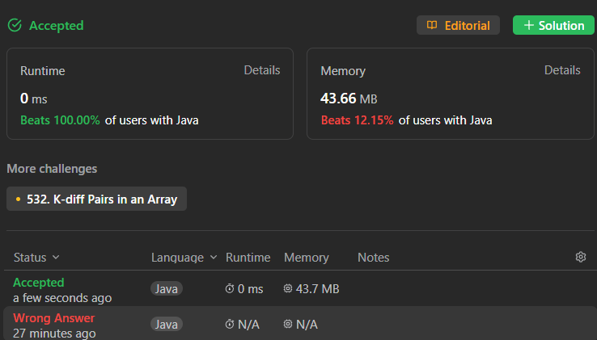Open the Language column filter dropdown
597x340 pixels.
(x=214, y=258)
